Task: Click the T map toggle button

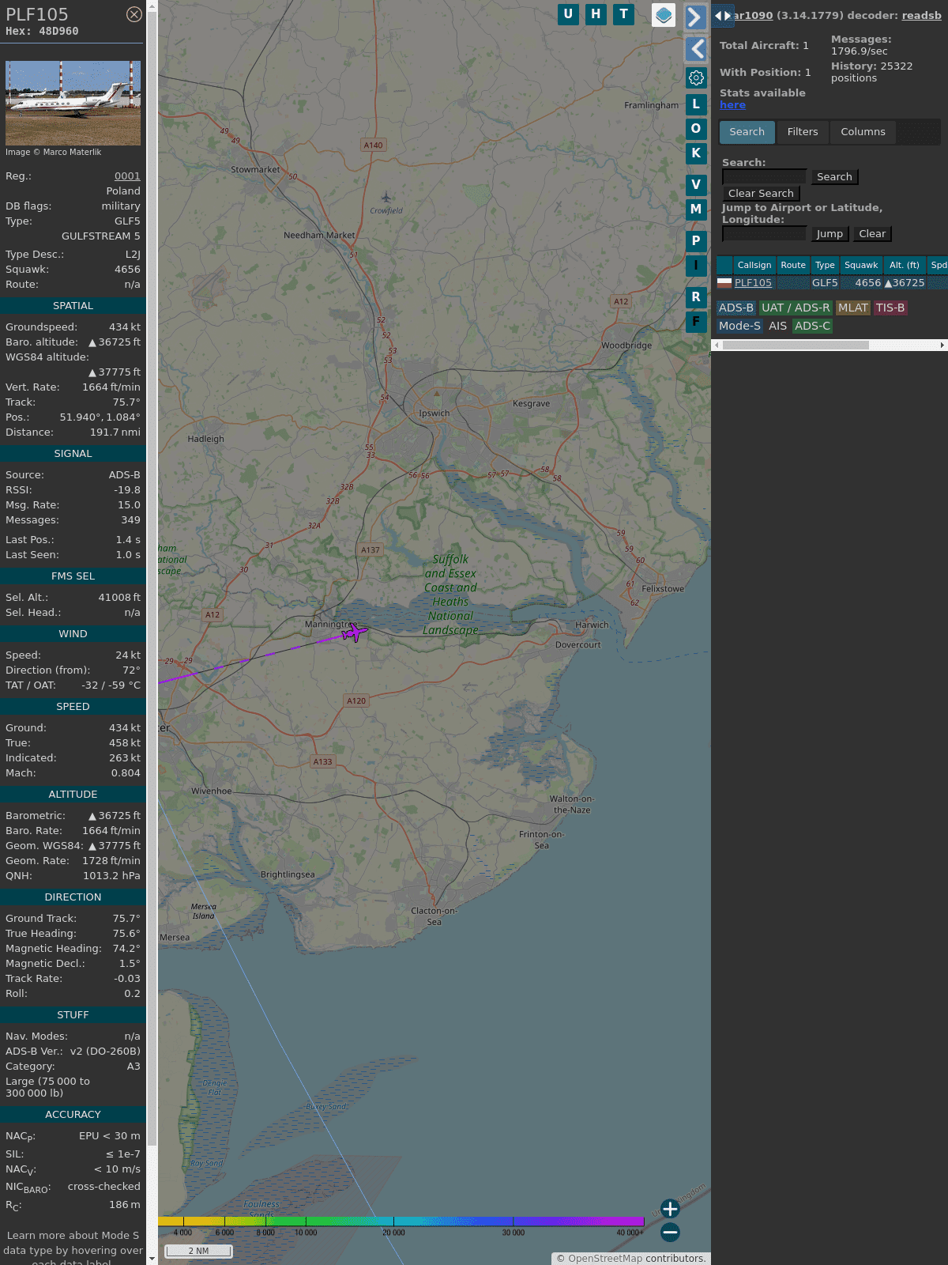Action: tap(623, 14)
